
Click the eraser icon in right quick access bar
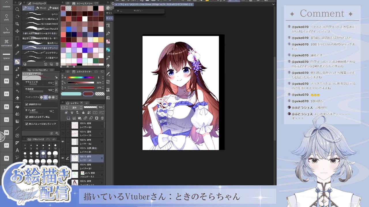coord(108,66)
